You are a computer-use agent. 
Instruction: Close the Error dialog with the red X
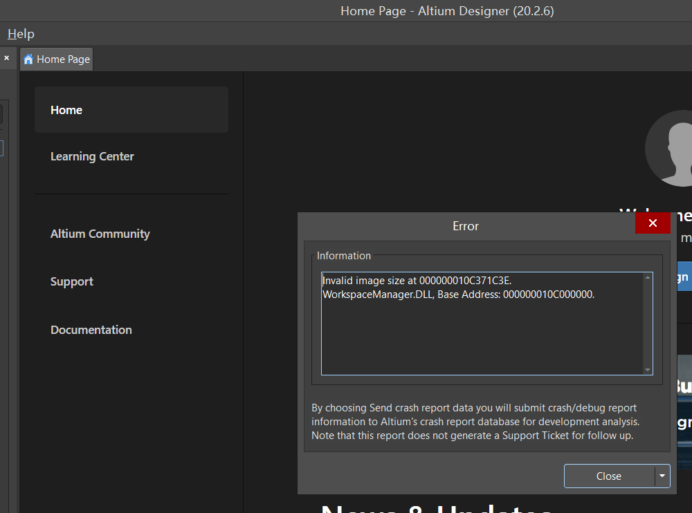[653, 223]
